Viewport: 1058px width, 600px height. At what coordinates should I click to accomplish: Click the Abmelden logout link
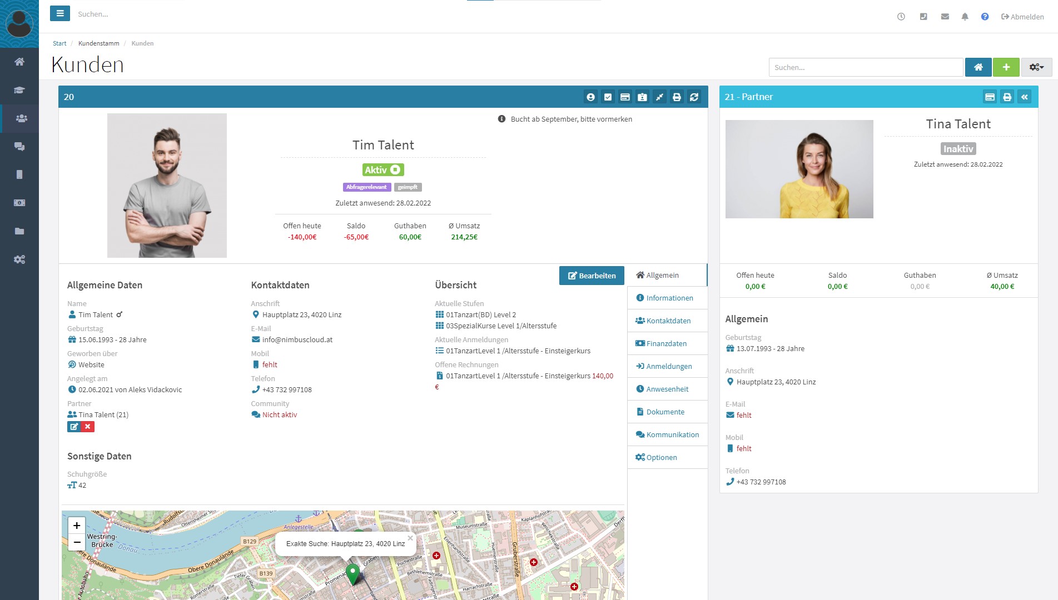(1022, 17)
